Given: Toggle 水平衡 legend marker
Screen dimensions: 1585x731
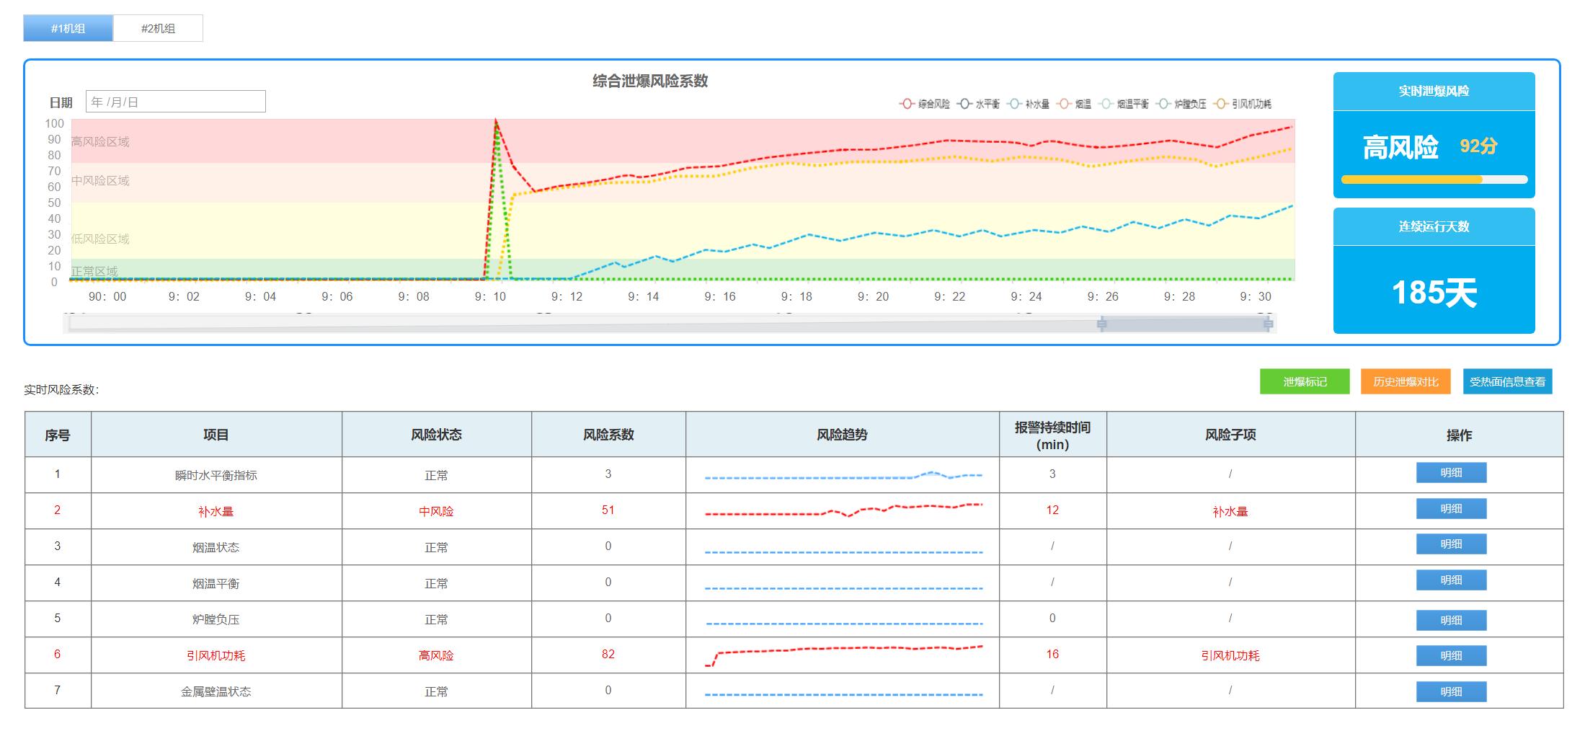Looking at the screenshot, I should coord(979,104).
